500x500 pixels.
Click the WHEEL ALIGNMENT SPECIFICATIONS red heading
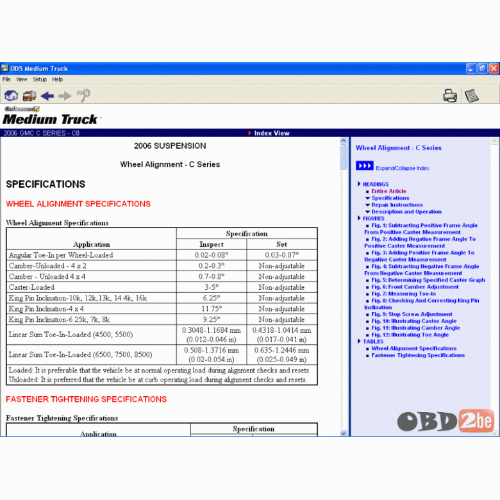[78, 204]
